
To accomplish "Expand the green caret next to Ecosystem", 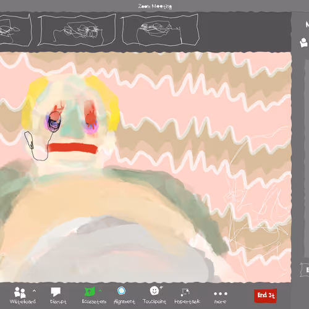I will click(x=100, y=291).
